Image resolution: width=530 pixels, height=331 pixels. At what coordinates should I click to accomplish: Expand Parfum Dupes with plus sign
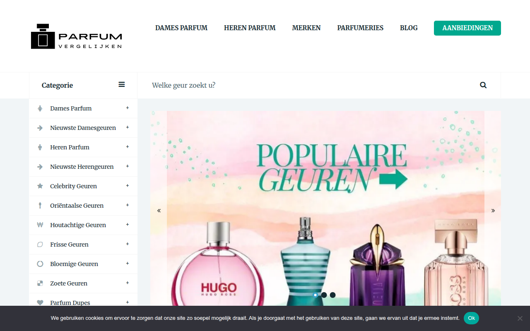click(128, 302)
